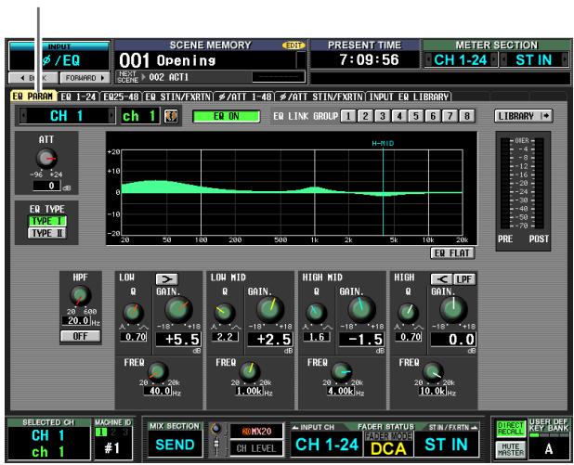The width and height of the screenshot is (574, 465).
Task: Toggle EQ LINK GROUP 1
Action: click(348, 116)
